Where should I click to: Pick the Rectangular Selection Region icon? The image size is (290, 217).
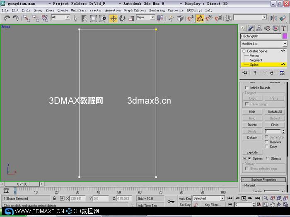coord(93,18)
